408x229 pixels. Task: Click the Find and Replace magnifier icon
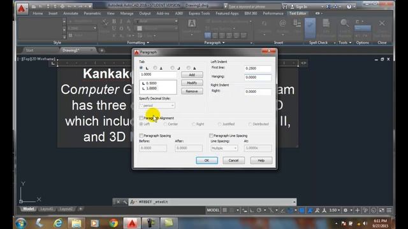pos(345,24)
